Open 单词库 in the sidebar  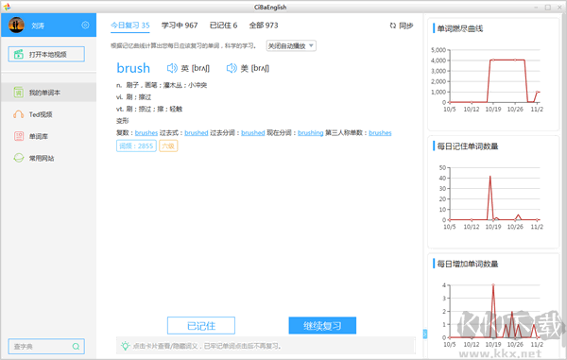click(x=48, y=136)
